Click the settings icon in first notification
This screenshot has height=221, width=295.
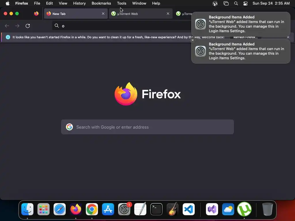(x=201, y=24)
